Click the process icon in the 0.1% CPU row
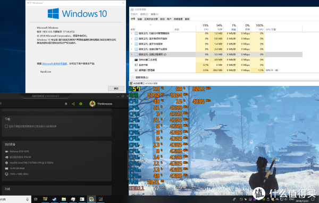319x203 pixels. point(136,65)
